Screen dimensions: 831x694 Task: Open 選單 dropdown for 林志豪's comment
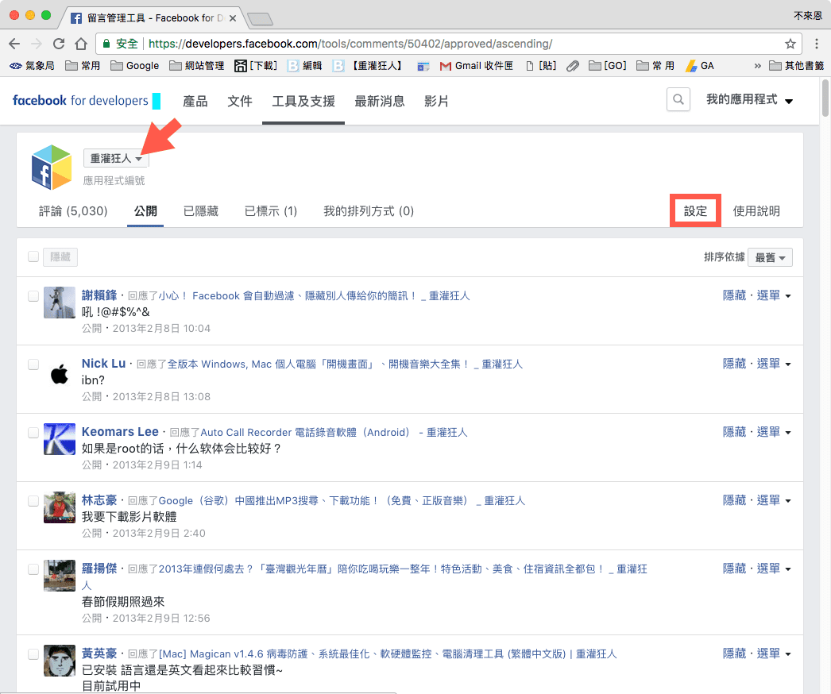pyautogui.click(x=774, y=500)
